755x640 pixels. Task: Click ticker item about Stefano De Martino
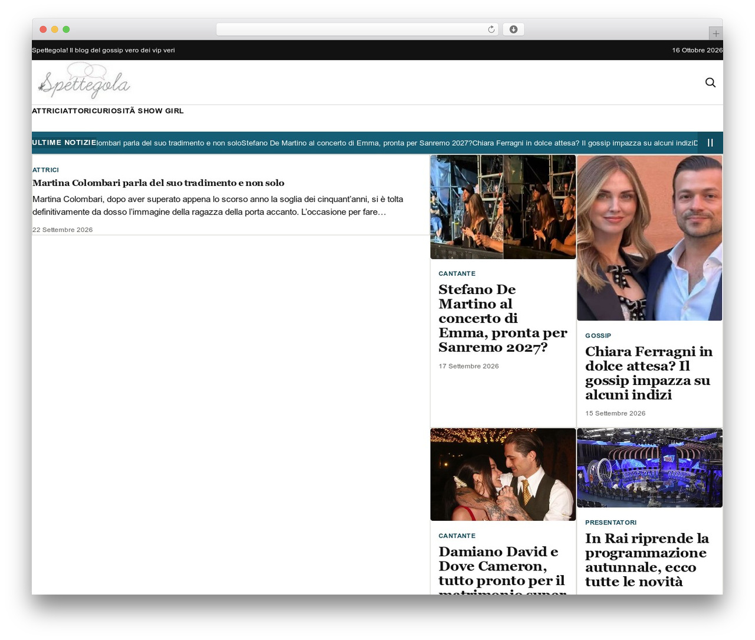click(357, 143)
